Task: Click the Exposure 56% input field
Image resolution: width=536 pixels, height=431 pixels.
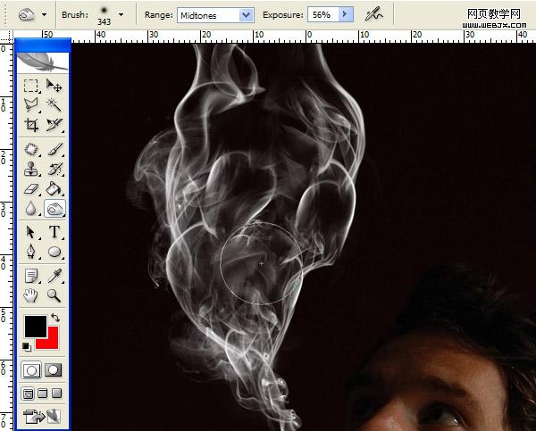Action: coord(323,14)
